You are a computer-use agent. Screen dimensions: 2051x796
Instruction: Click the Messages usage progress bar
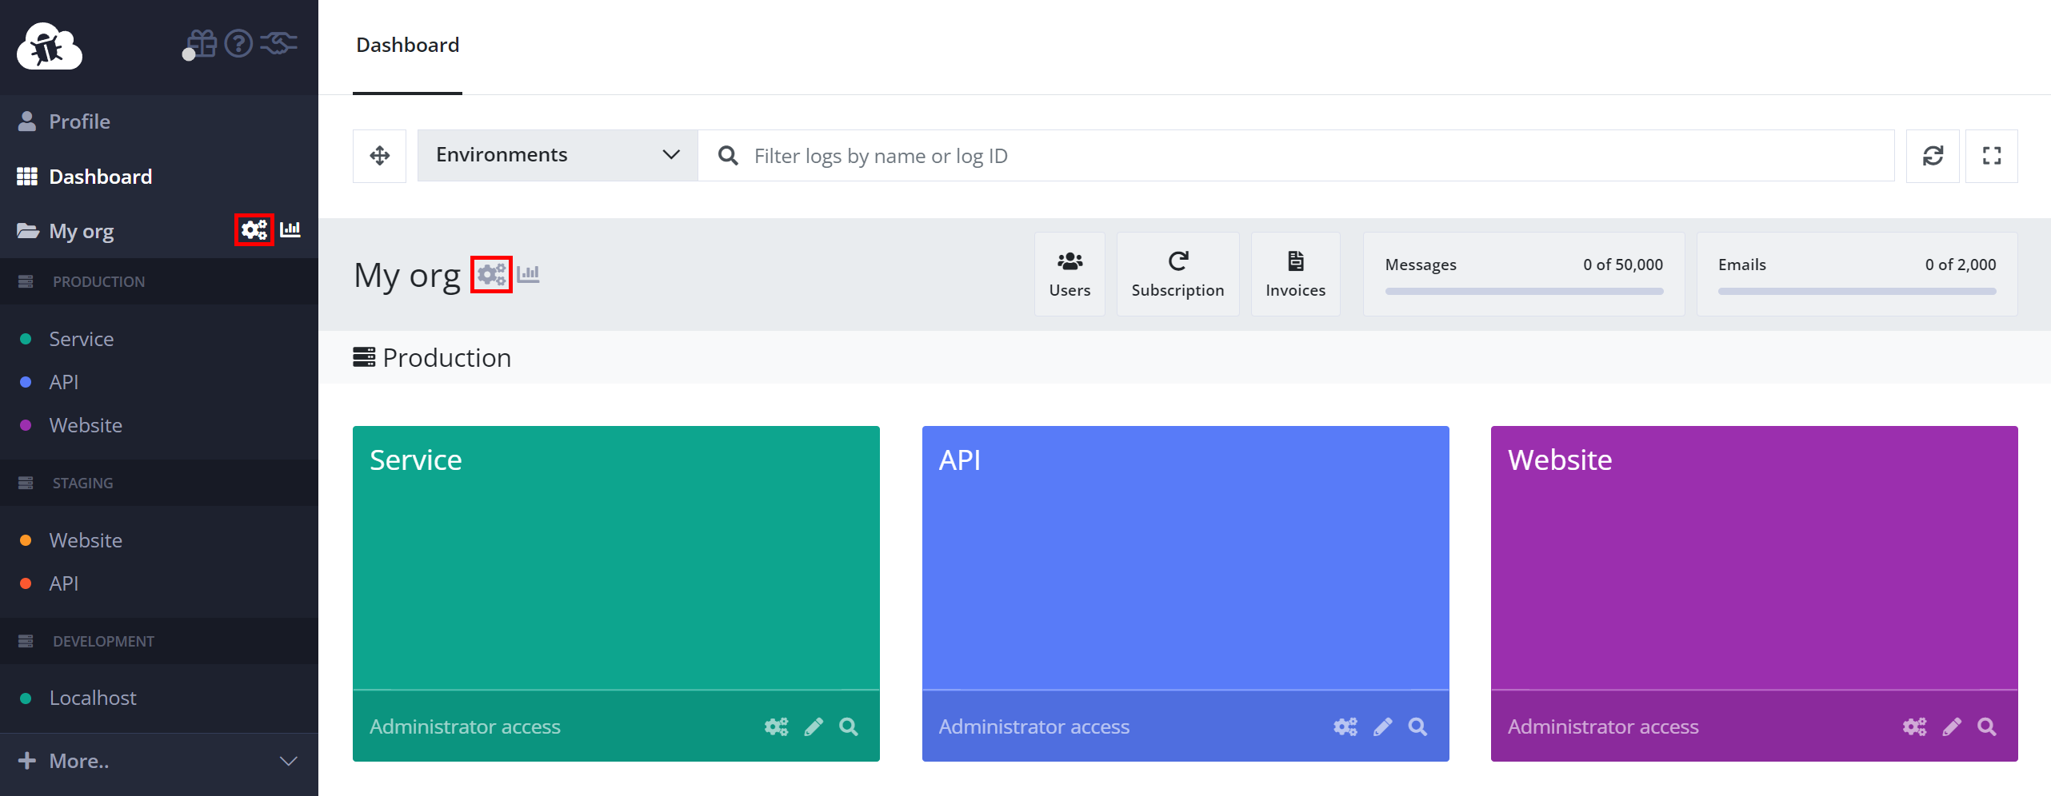(x=1524, y=292)
